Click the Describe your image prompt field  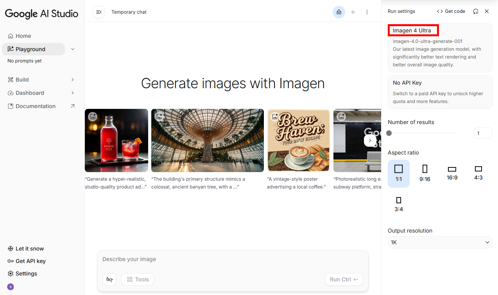[x=233, y=259]
